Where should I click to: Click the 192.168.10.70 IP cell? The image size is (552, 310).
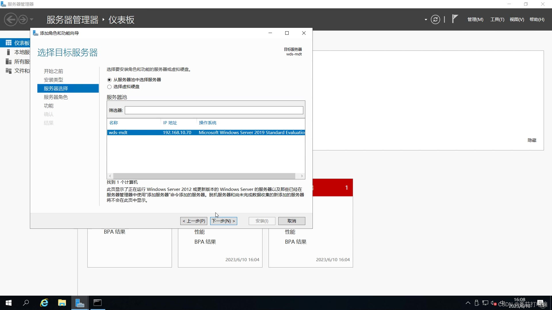177,132
